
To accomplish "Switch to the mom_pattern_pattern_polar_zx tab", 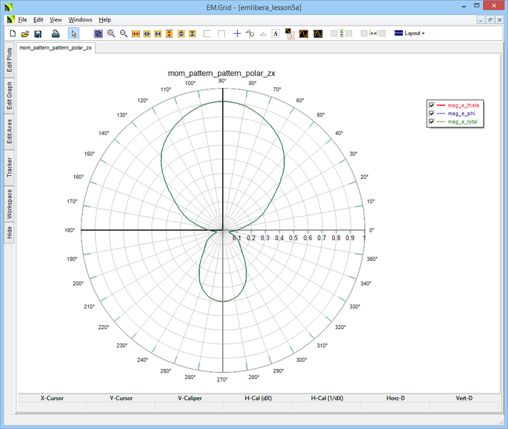I will [x=56, y=48].
